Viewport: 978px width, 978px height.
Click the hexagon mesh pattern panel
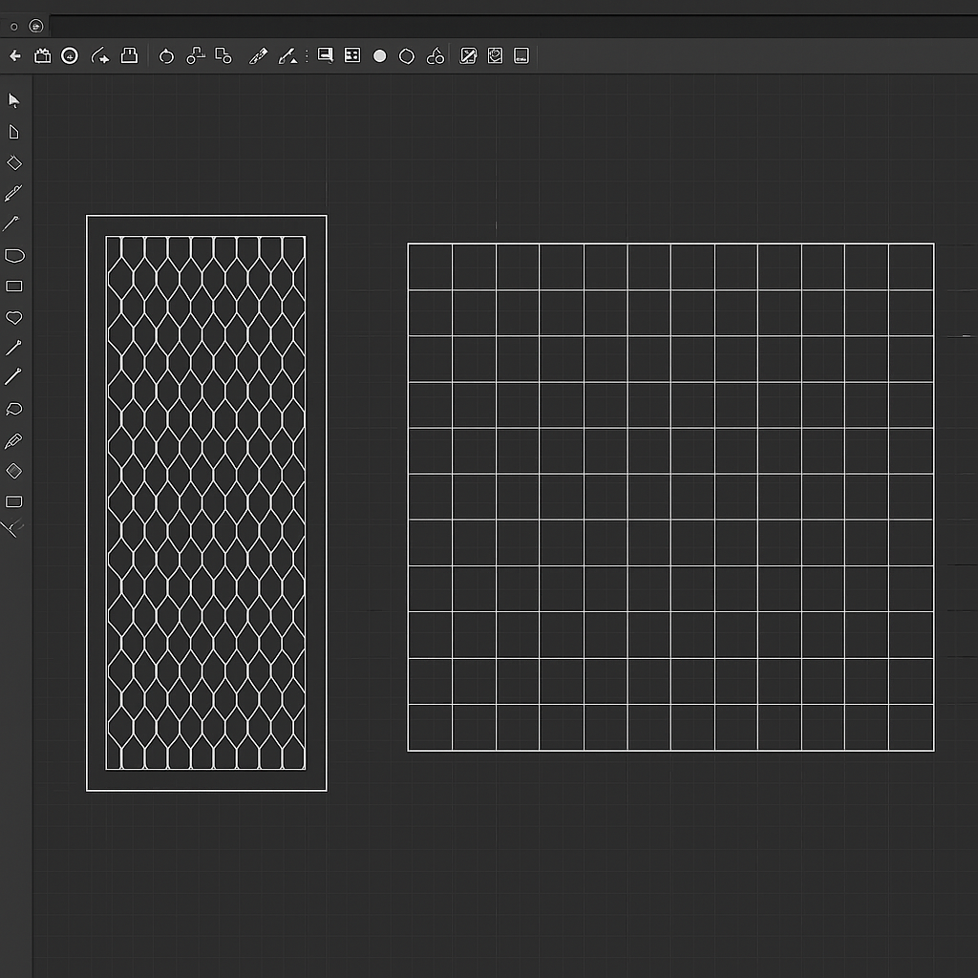coord(206,502)
